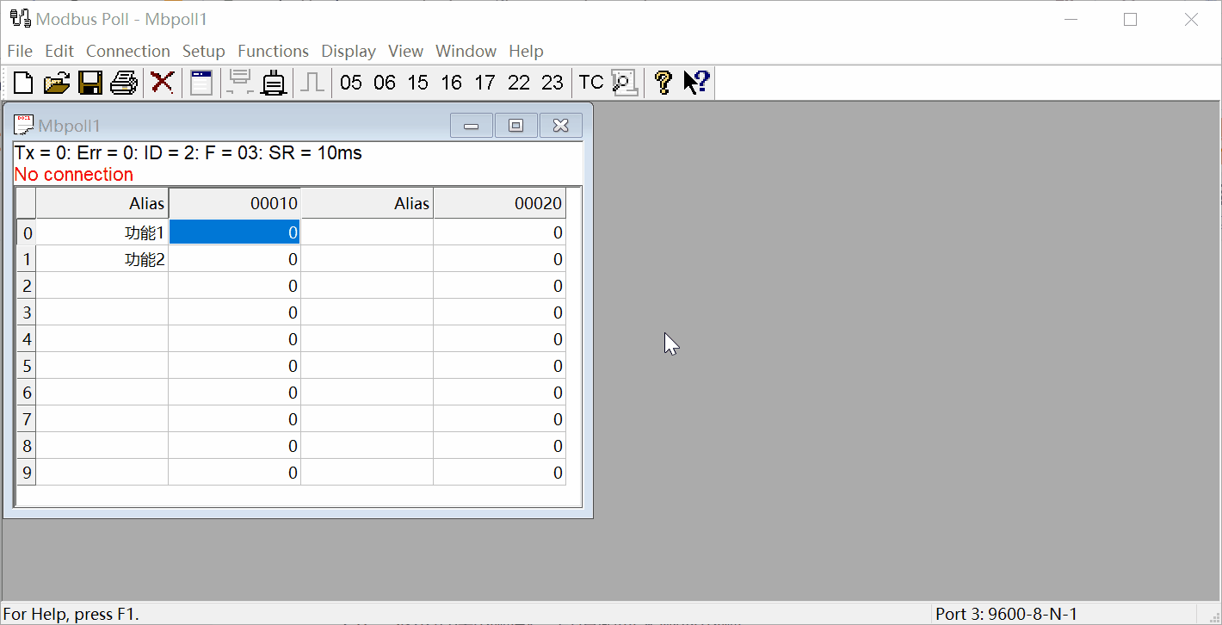Print the Mbpoll data

pyautogui.click(x=124, y=83)
